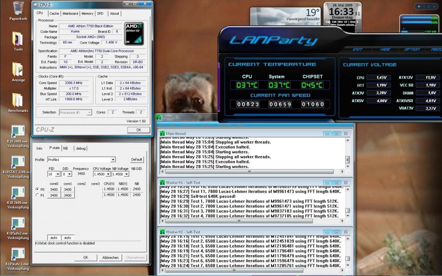Switch to the SPD tab in CPU-Z
This screenshot has width=442, height=276.
(100, 14)
